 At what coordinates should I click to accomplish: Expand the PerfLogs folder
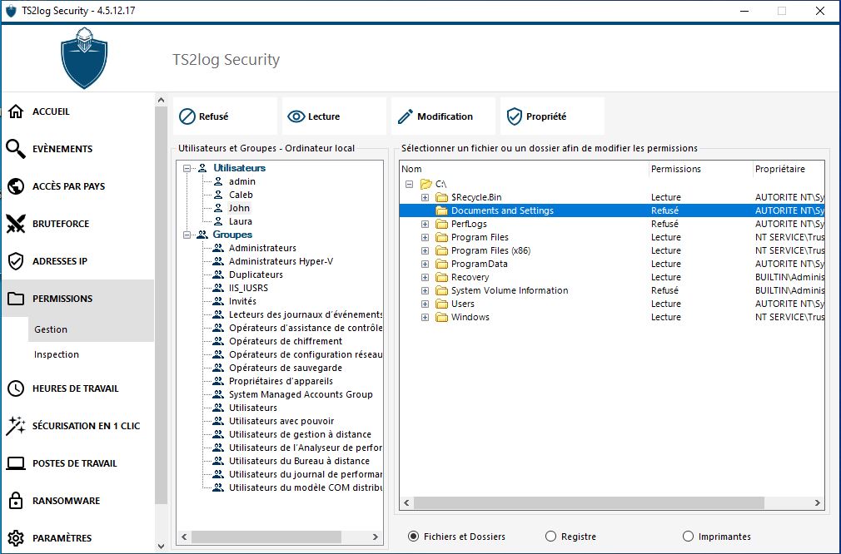(425, 224)
